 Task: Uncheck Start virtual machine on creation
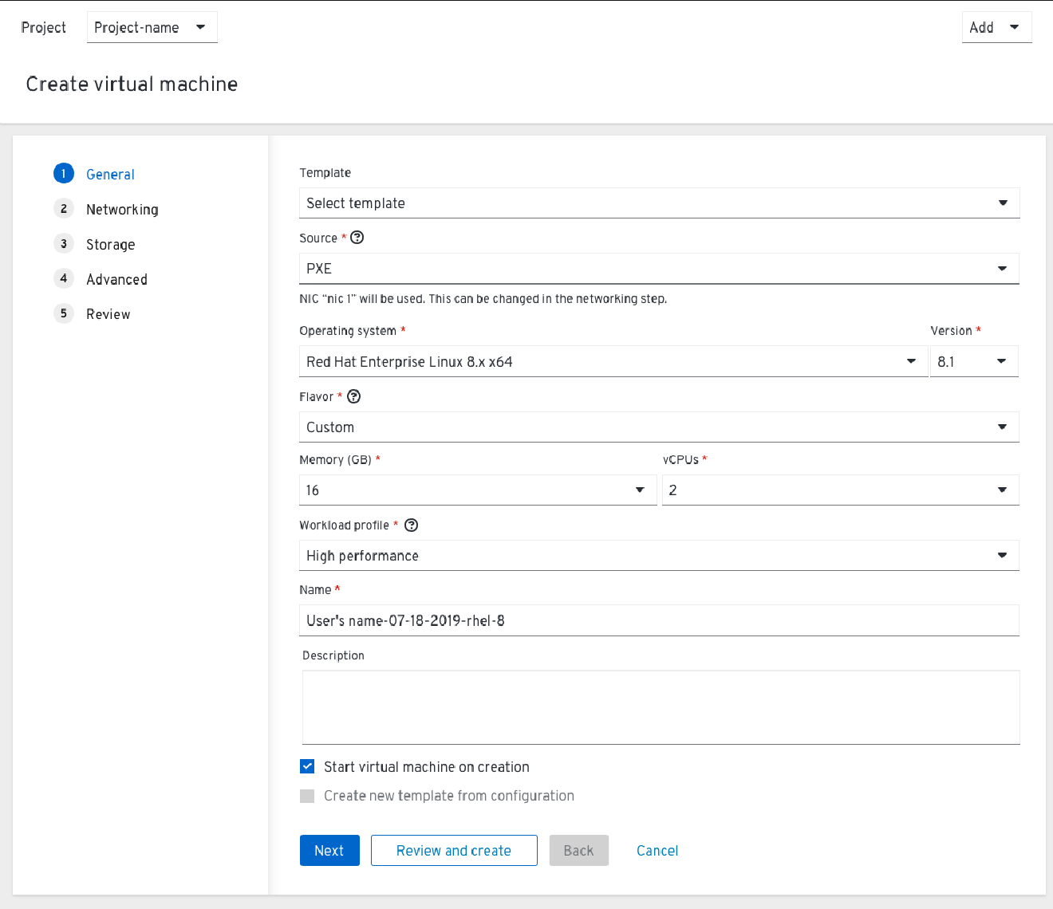coord(307,766)
